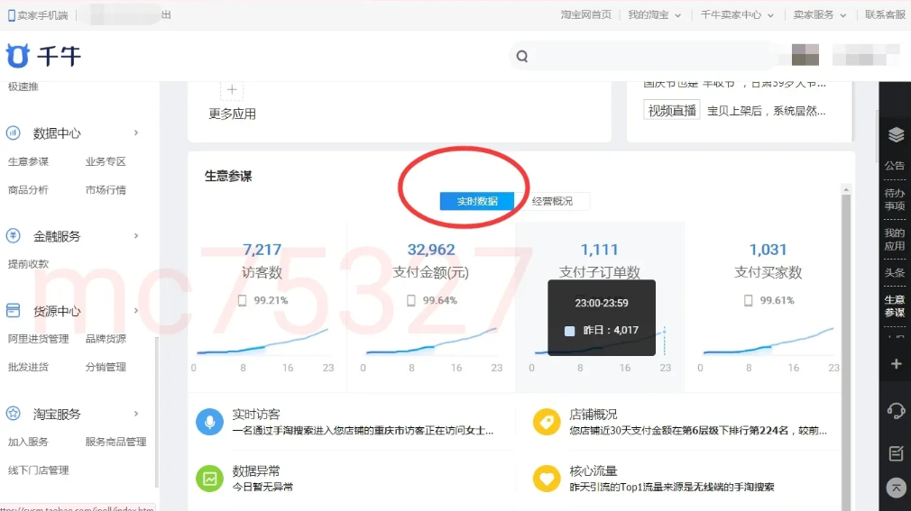Click the plus icon in the right sidebar
Viewport: 911px width, 511px height.
[896, 363]
